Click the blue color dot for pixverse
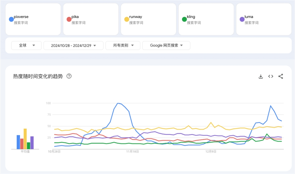Image resolution: width=295 pixels, height=174 pixels. (11, 19)
